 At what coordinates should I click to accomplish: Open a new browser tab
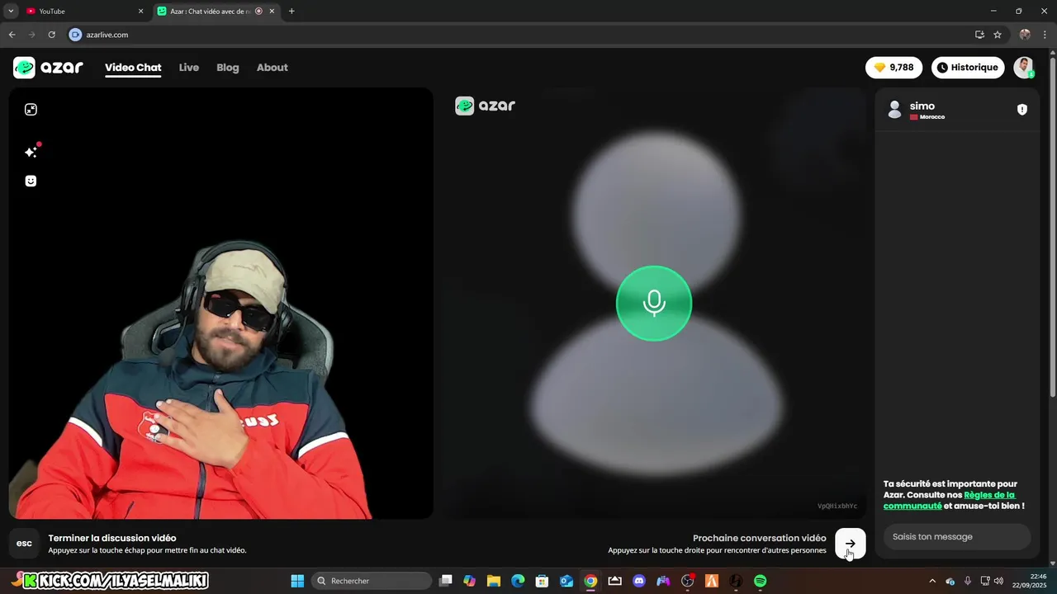[292, 12]
